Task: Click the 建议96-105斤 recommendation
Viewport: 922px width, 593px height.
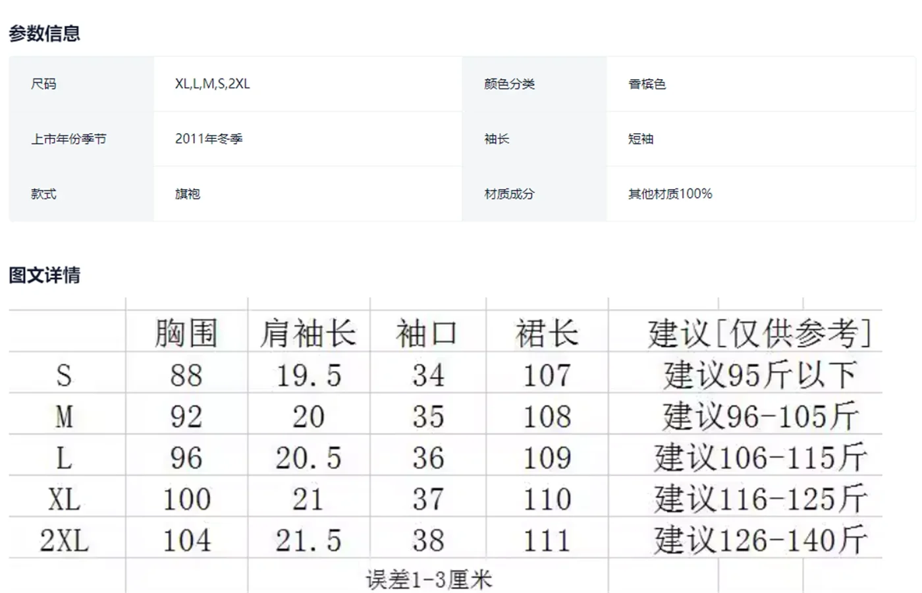Action: [761, 416]
